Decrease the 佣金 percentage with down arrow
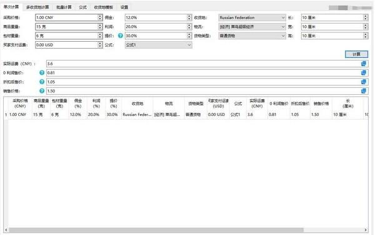 tap(189, 19)
